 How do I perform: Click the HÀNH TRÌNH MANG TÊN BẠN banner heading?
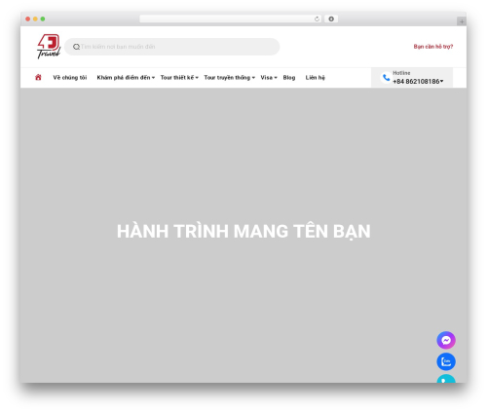click(243, 232)
